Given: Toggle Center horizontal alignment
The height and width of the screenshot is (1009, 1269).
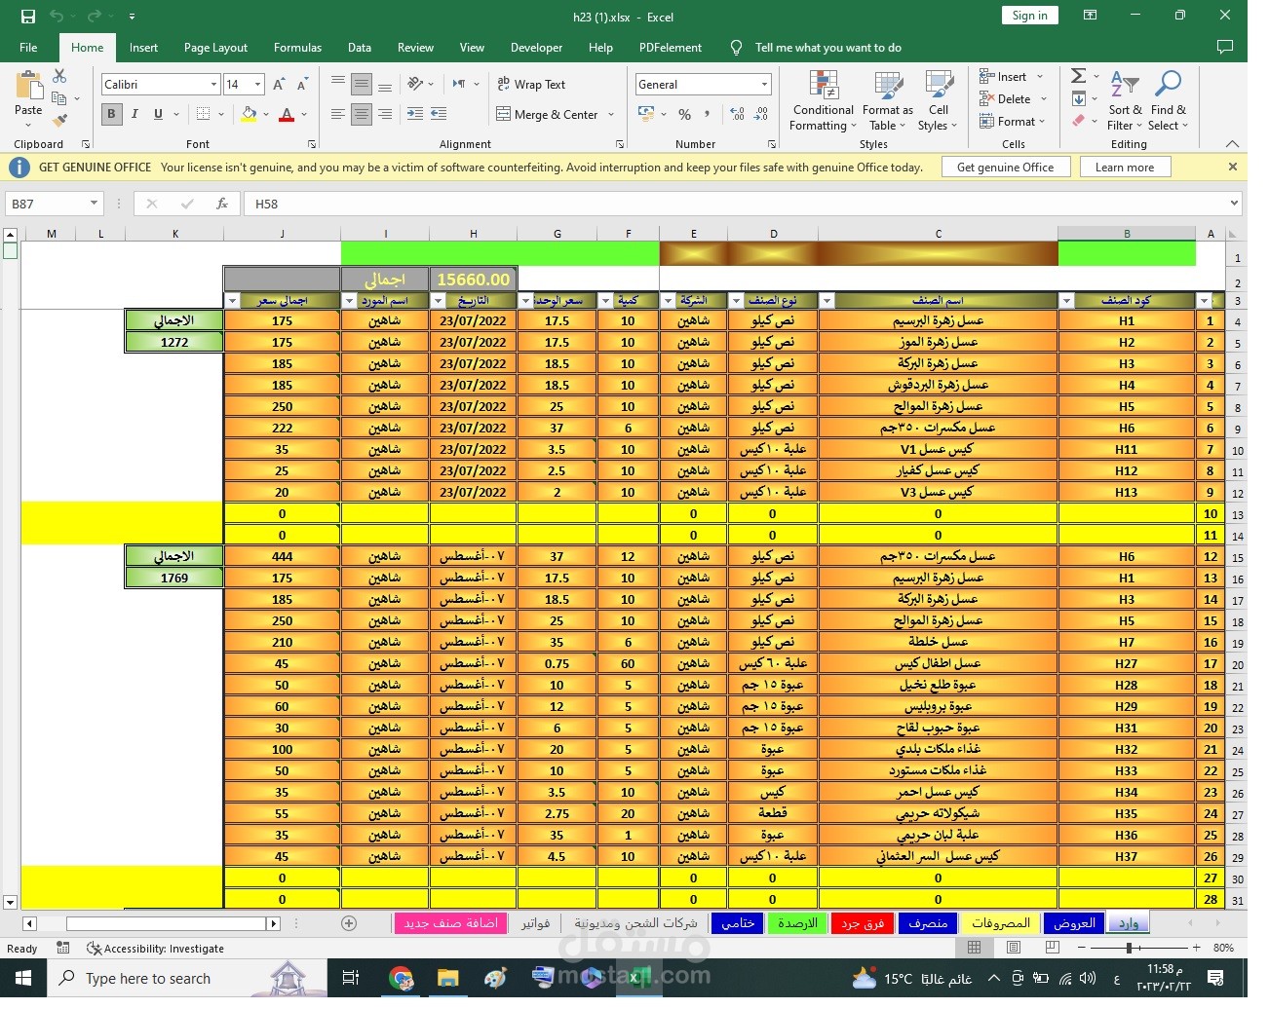Looking at the screenshot, I should pyautogui.click(x=362, y=114).
